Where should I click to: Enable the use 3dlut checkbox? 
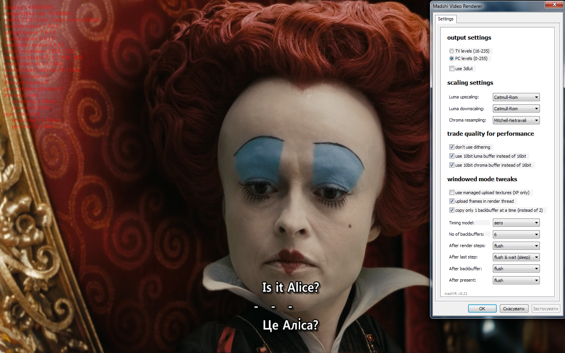pos(452,69)
